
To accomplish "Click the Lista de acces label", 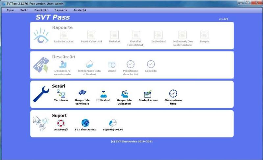I will pos(64,41).
